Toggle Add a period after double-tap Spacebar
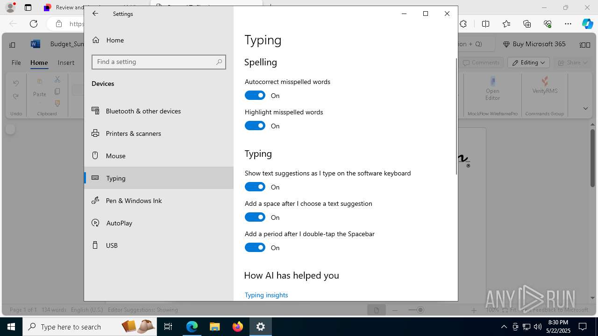Image resolution: width=598 pixels, height=336 pixels. [x=255, y=247]
